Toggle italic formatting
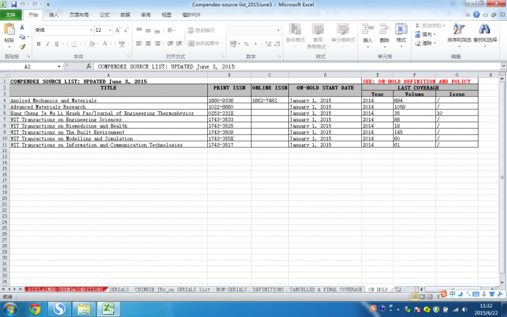 (48, 44)
